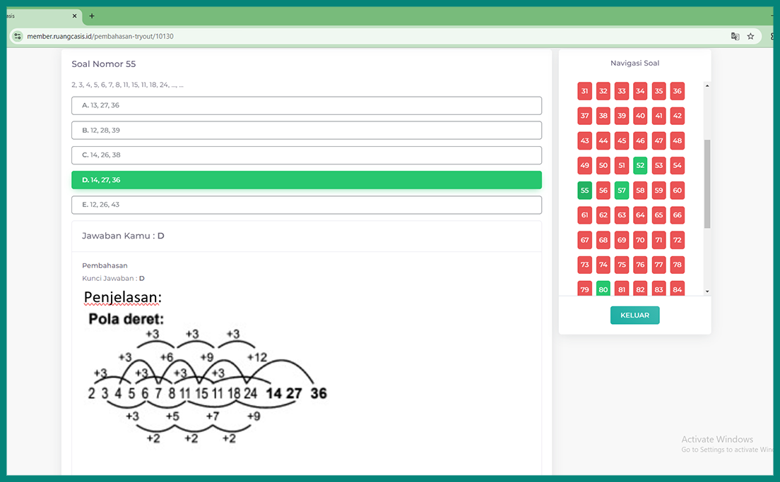The height and width of the screenshot is (482, 780).
Task: Open a new browser tab with plus button
Action: (x=92, y=16)
